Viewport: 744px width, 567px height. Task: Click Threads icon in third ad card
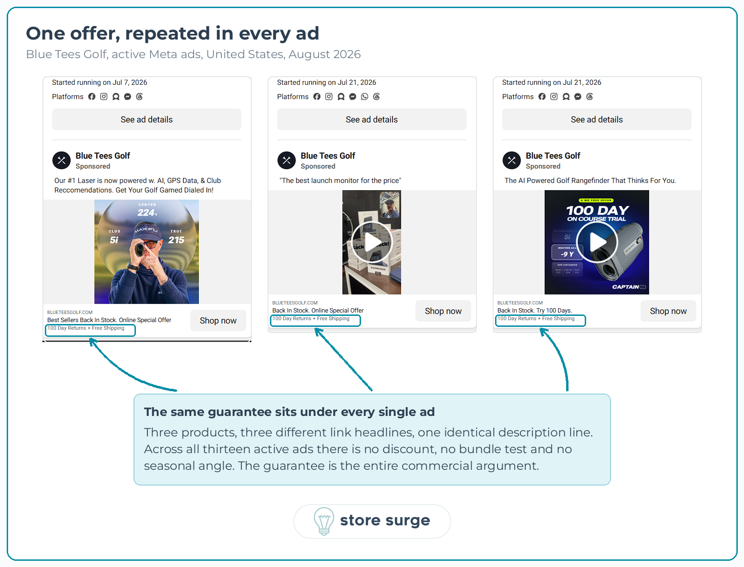click(589, 97)
